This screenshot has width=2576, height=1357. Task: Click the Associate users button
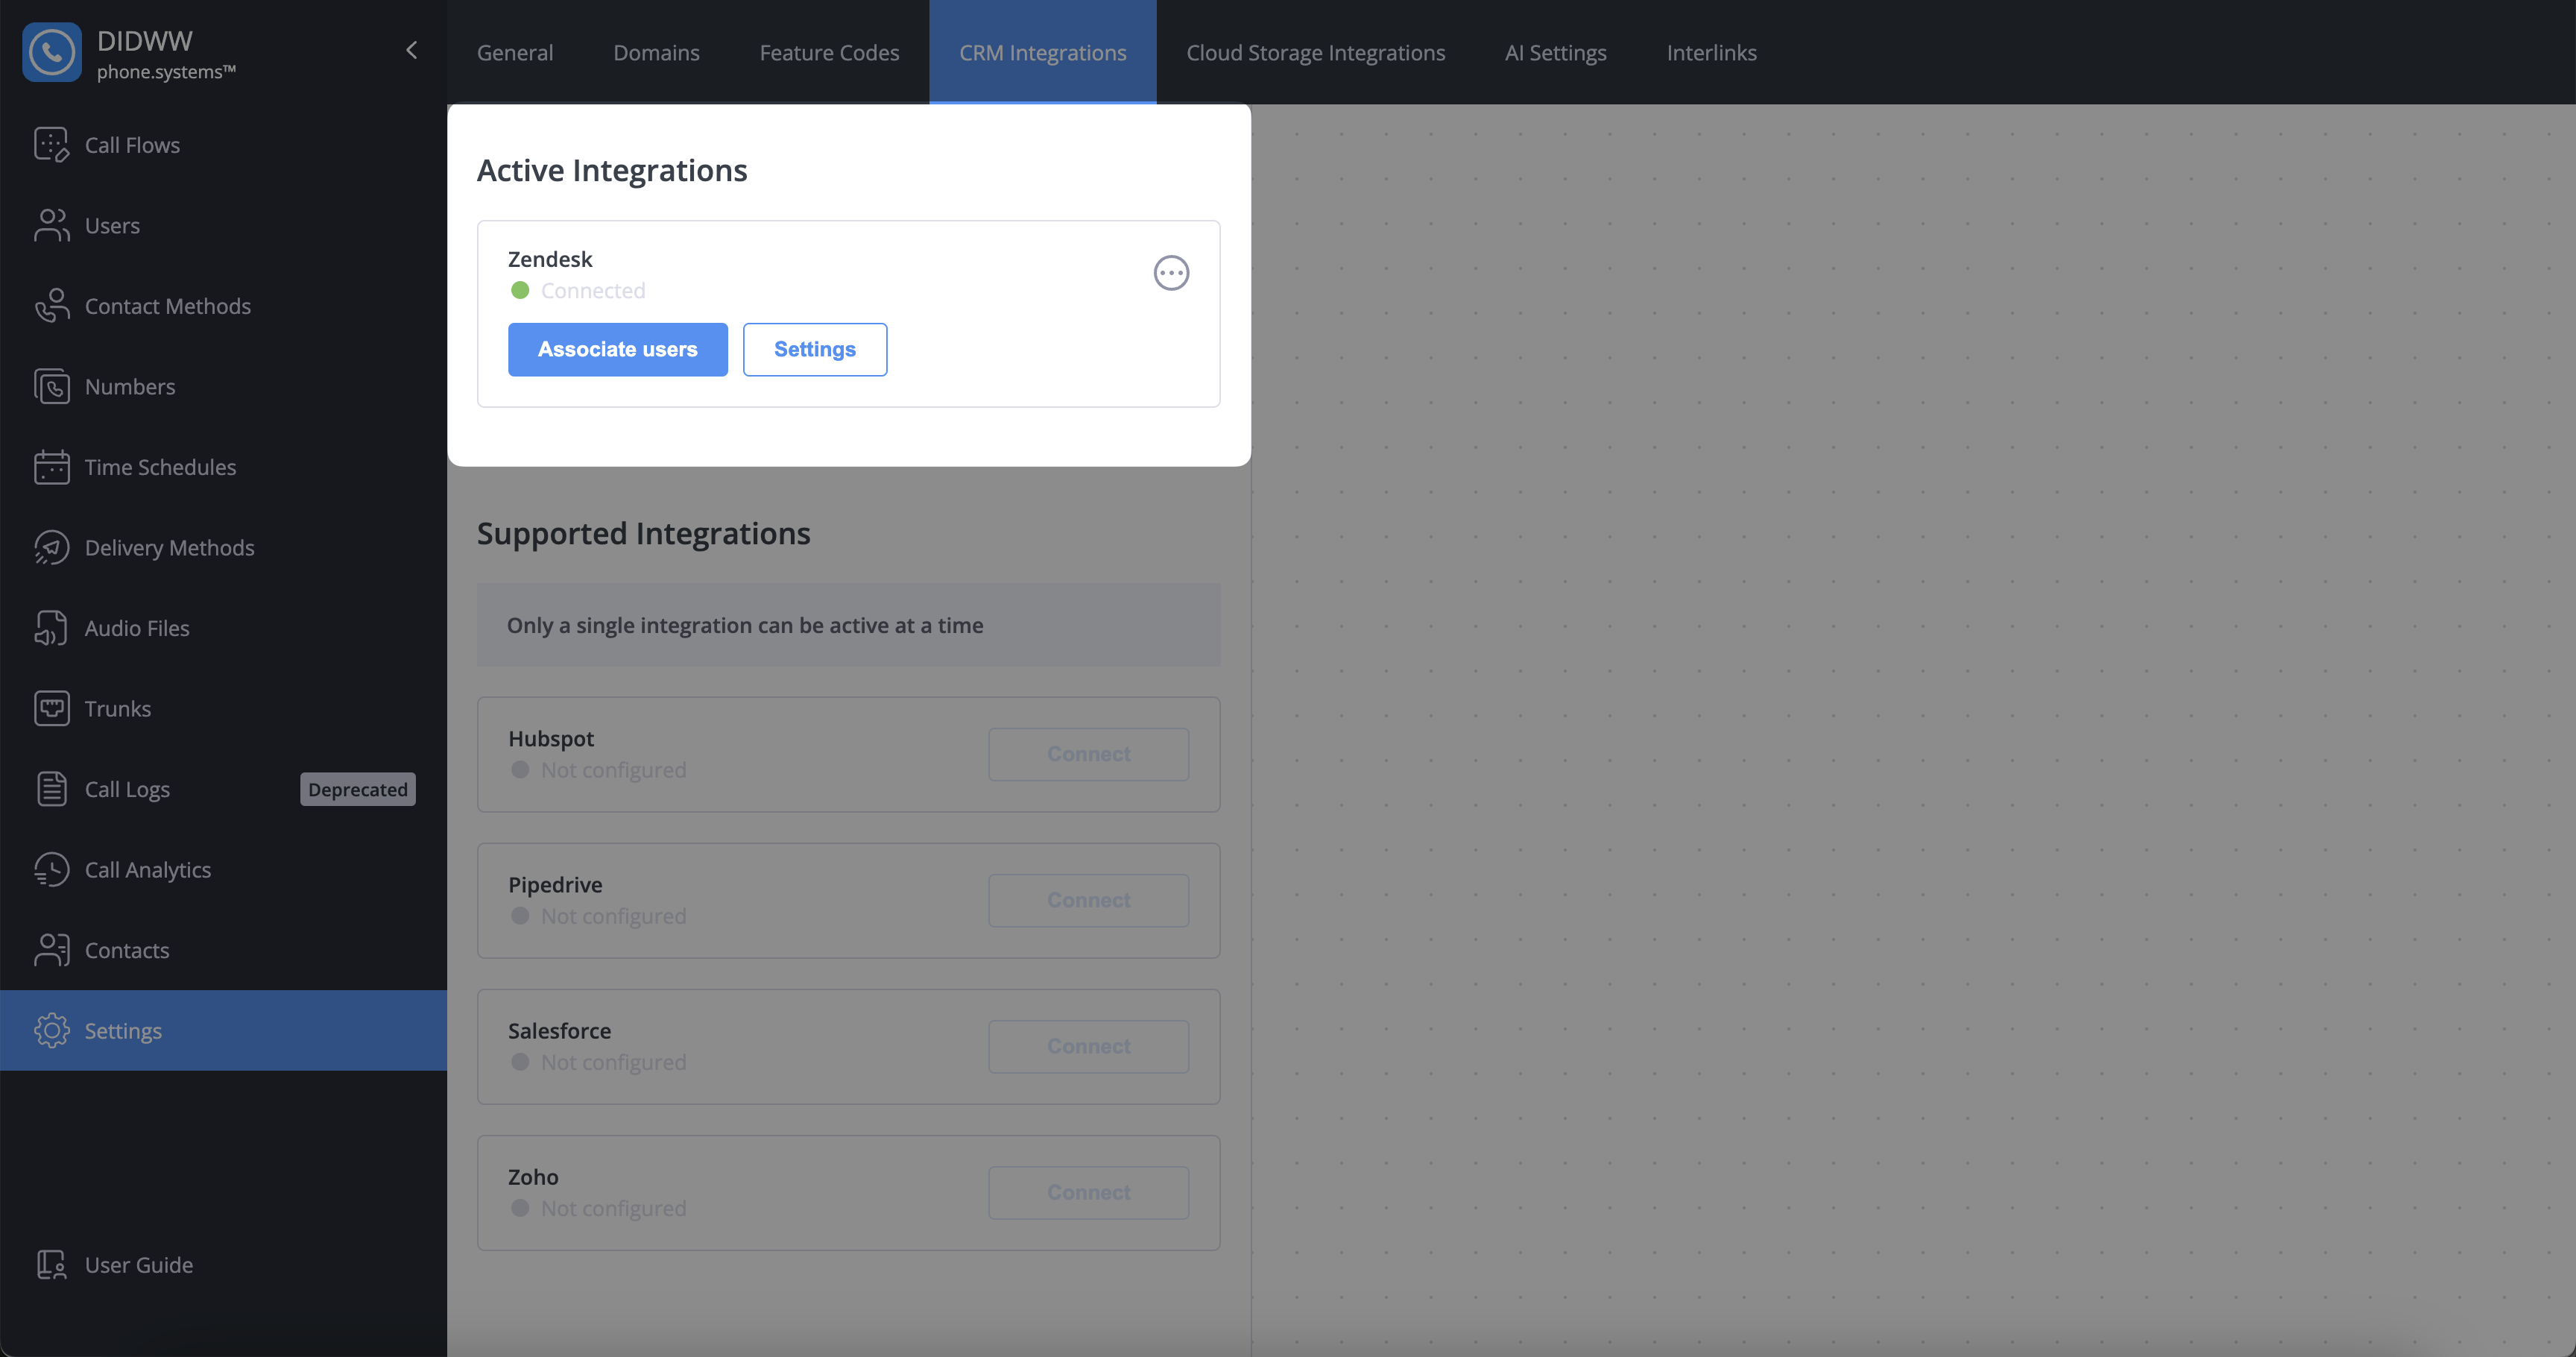click(617, 349)
